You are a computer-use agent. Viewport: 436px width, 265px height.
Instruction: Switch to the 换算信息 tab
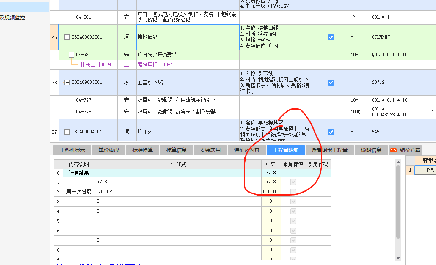click(x=176, y=150)
